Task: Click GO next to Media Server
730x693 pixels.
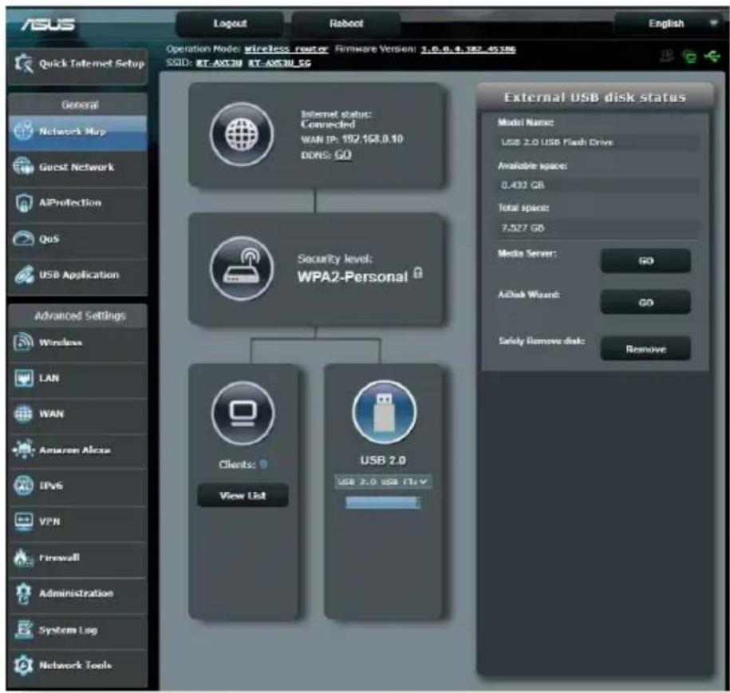Action: (645, 260)
